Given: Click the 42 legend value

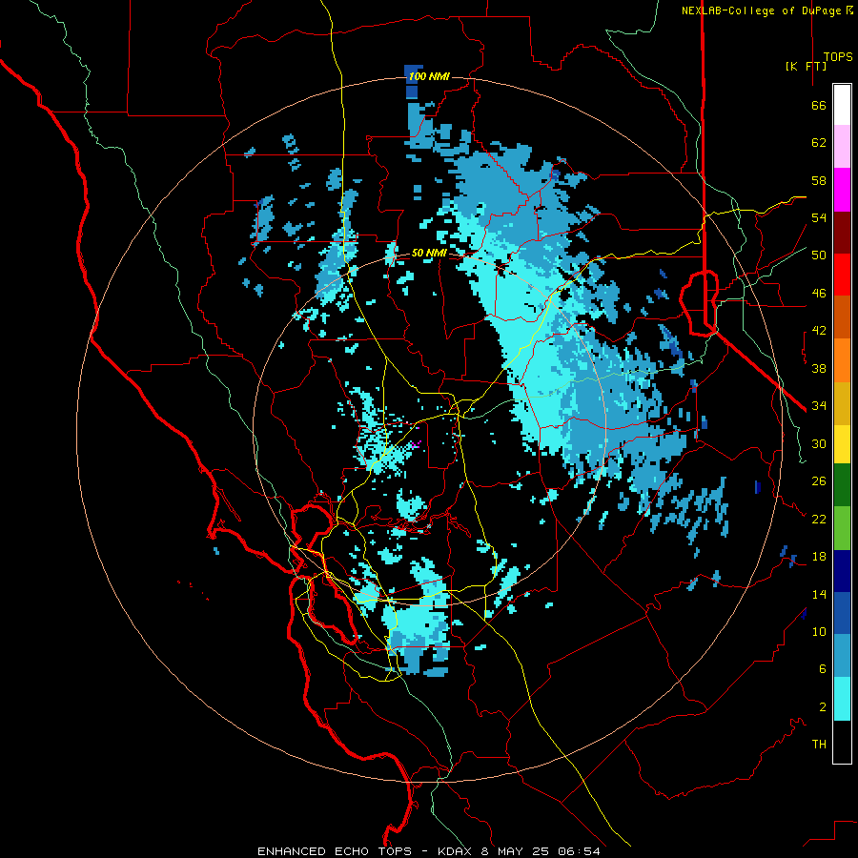Looking at the screenshot, I should coord(819,331).
